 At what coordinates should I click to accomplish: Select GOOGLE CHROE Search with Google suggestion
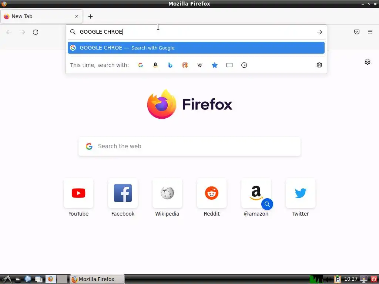(x=196, y=48)
